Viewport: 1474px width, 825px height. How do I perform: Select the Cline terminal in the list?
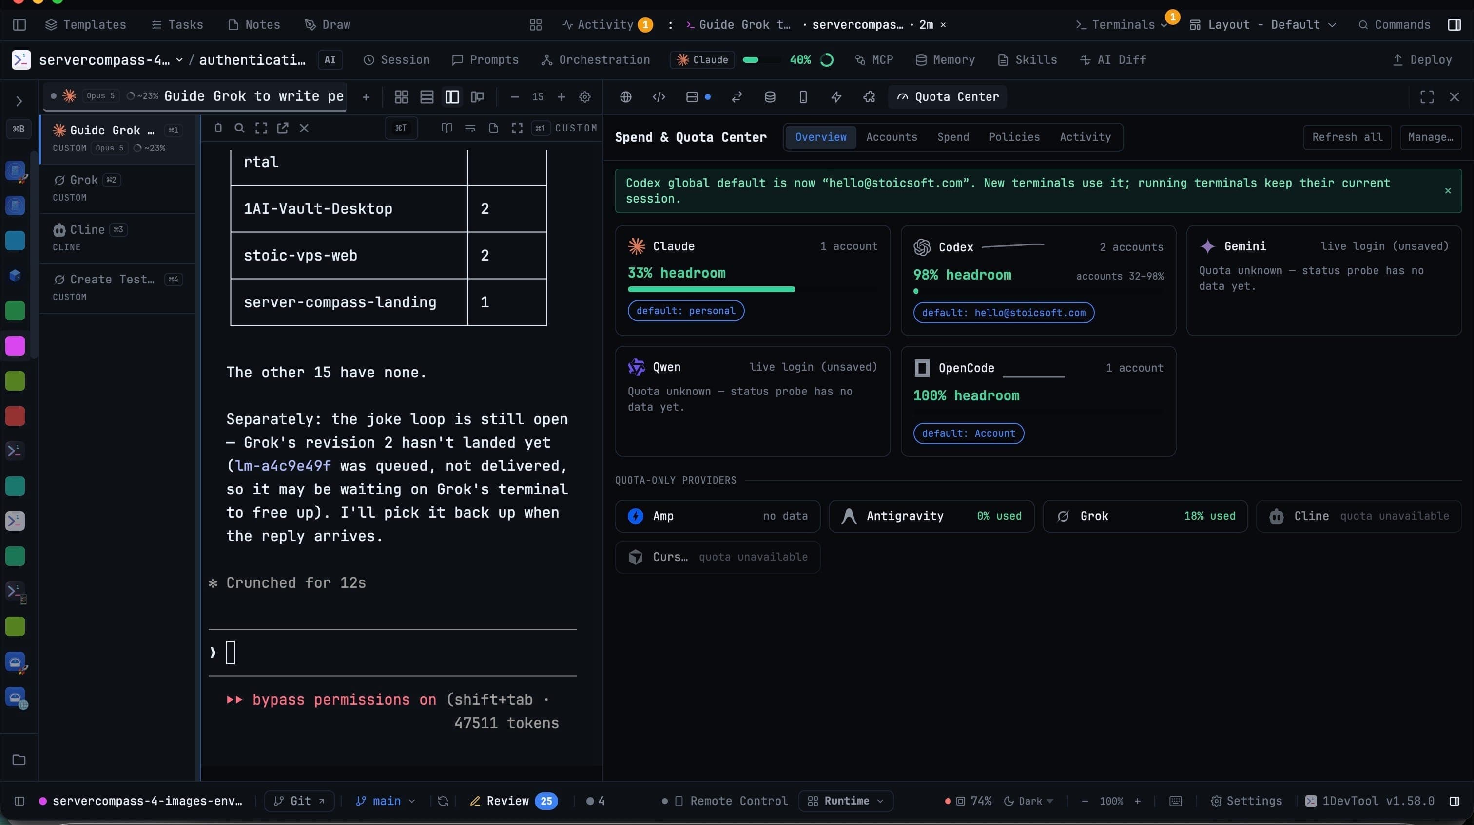coord(117,239)
